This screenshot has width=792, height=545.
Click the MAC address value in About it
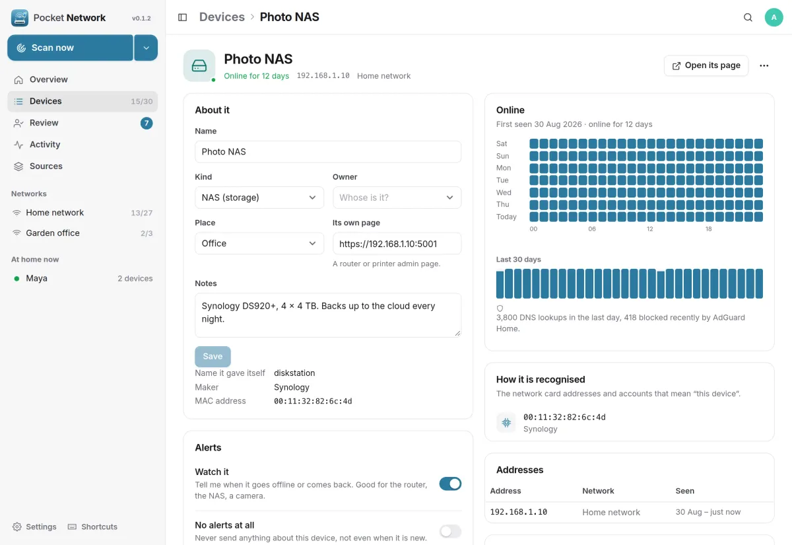point(313,401)
